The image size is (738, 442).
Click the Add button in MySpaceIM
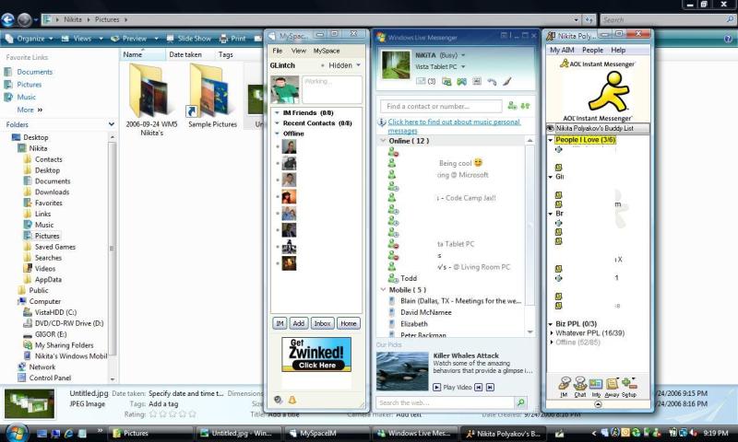298,323
